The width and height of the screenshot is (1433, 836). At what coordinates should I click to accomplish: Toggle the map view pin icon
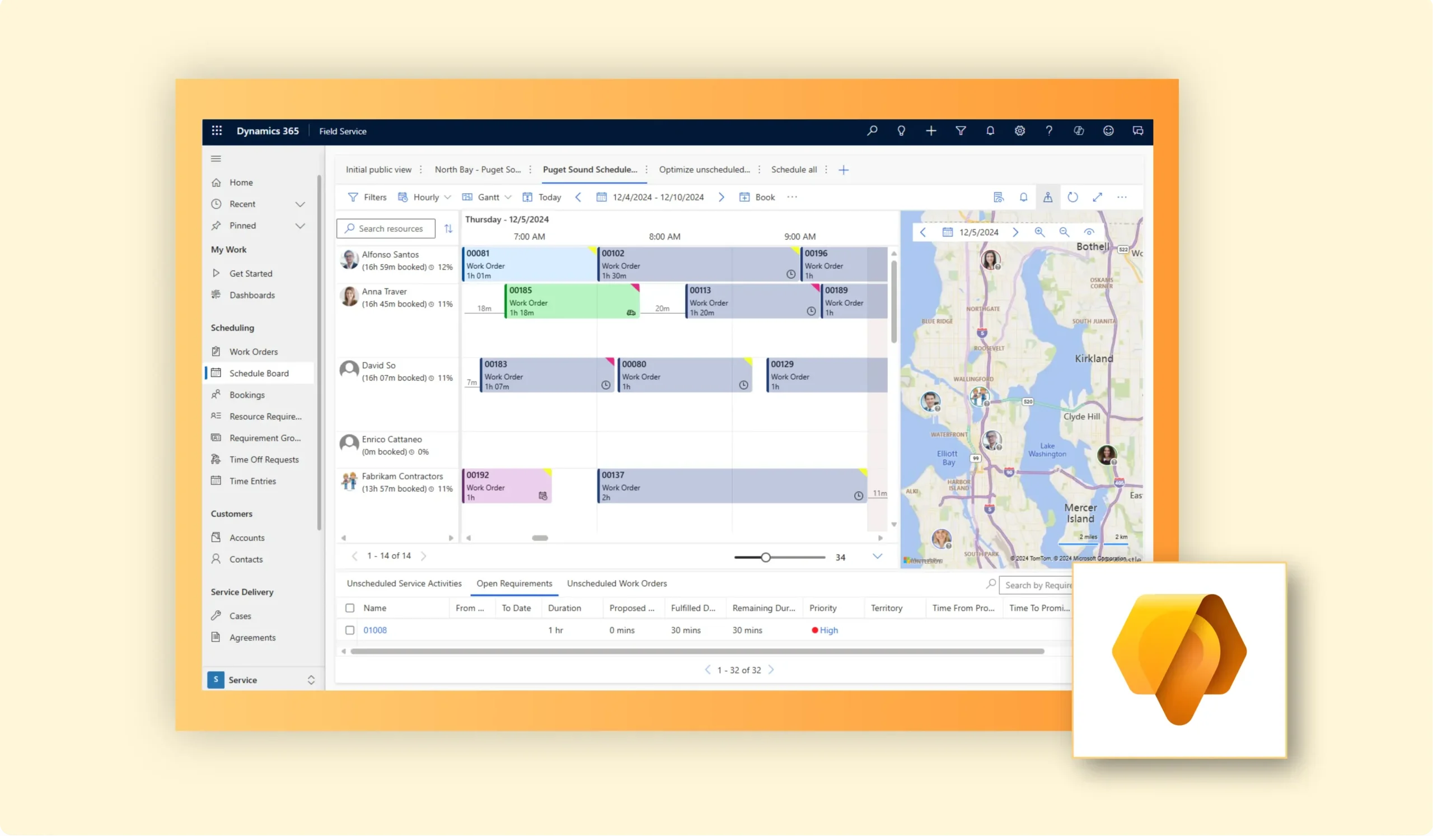[1047, 197]
